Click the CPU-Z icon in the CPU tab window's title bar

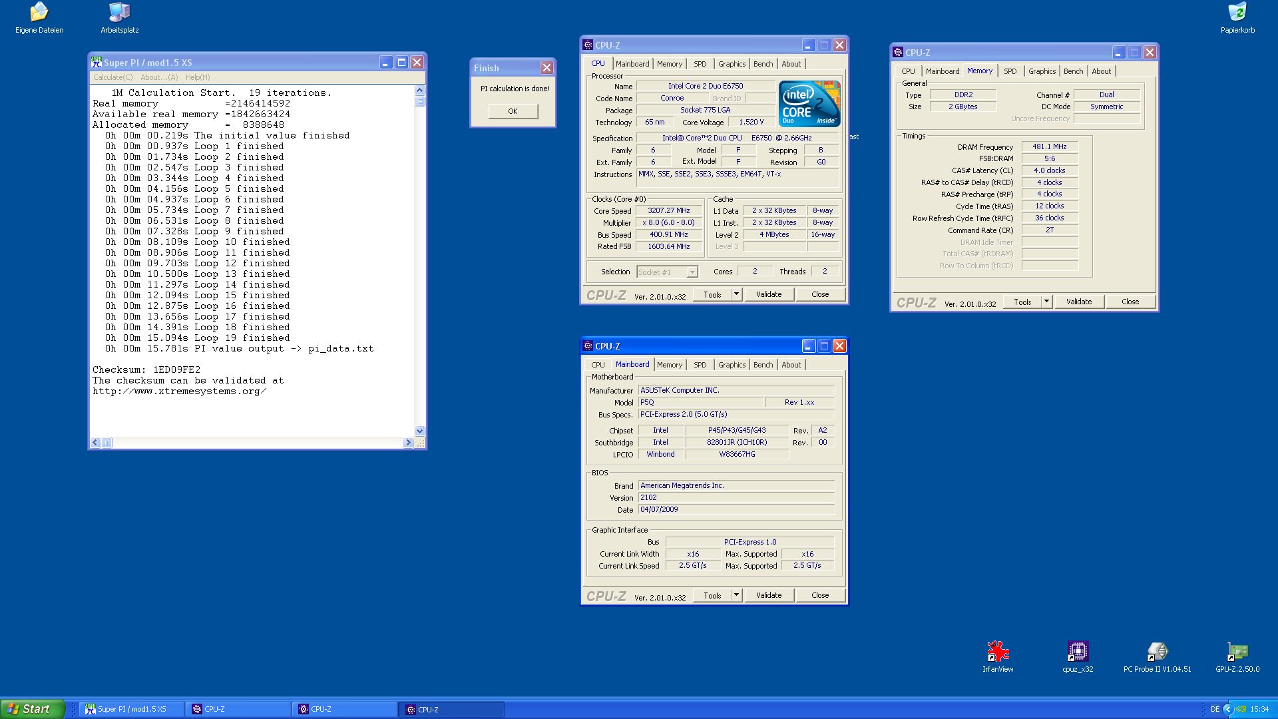click(x=587, y=45)
